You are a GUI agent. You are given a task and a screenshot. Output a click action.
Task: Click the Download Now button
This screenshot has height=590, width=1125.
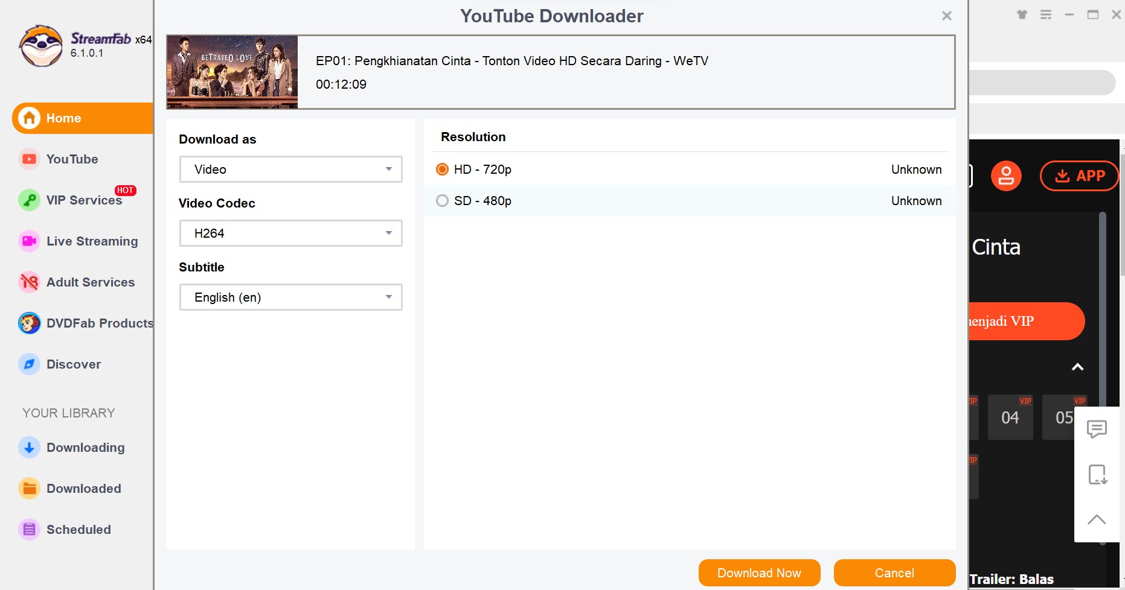point(759,573)
